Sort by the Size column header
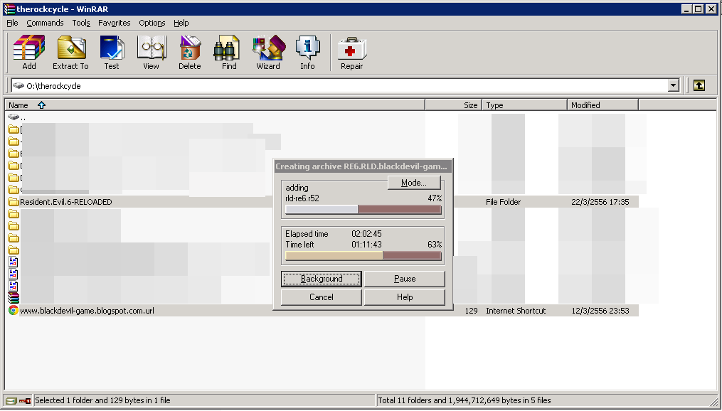This screenshot has height=411, width=722. [454, 105]
